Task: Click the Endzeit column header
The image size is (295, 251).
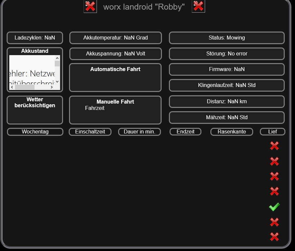Action: (x=185, y=131)
